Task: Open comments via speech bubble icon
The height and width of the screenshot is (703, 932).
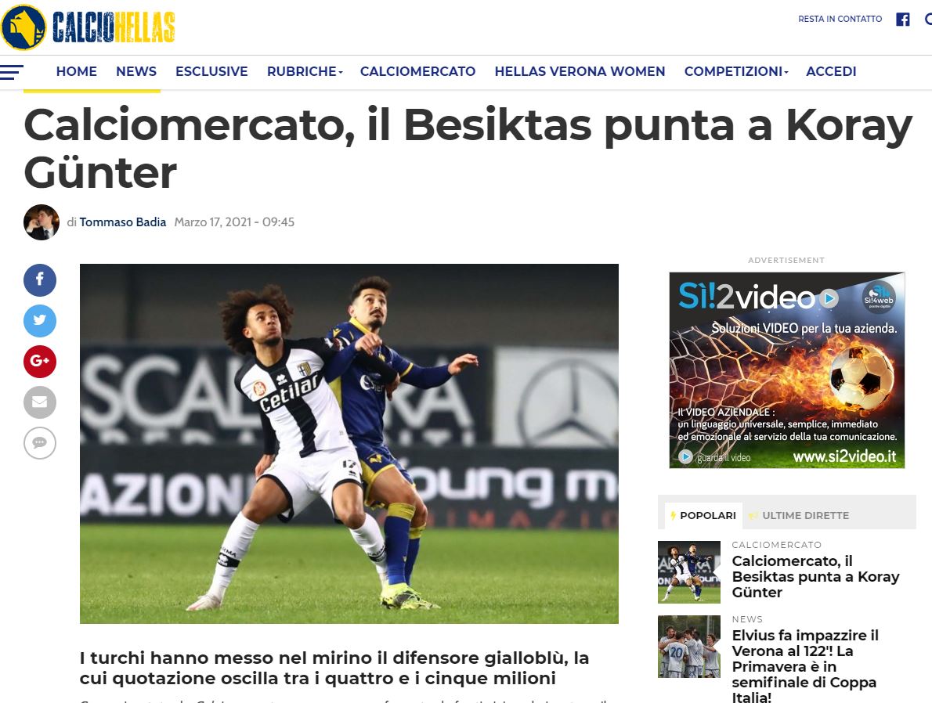Action: [x=40, y=443]
